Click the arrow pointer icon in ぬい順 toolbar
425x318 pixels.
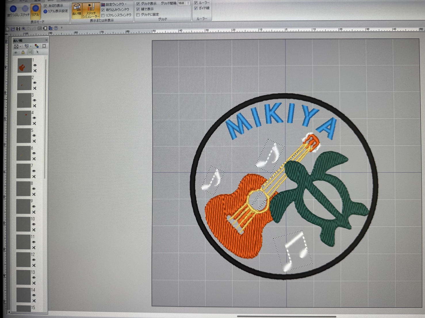(37, 52)
